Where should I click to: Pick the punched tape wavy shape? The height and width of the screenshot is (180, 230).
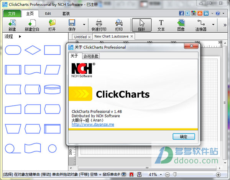point(33,148)
